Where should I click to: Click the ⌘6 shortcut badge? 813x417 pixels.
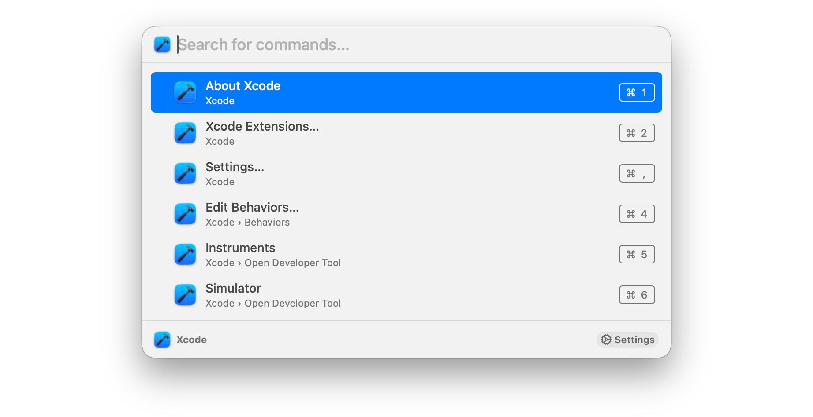click(637, 295)
